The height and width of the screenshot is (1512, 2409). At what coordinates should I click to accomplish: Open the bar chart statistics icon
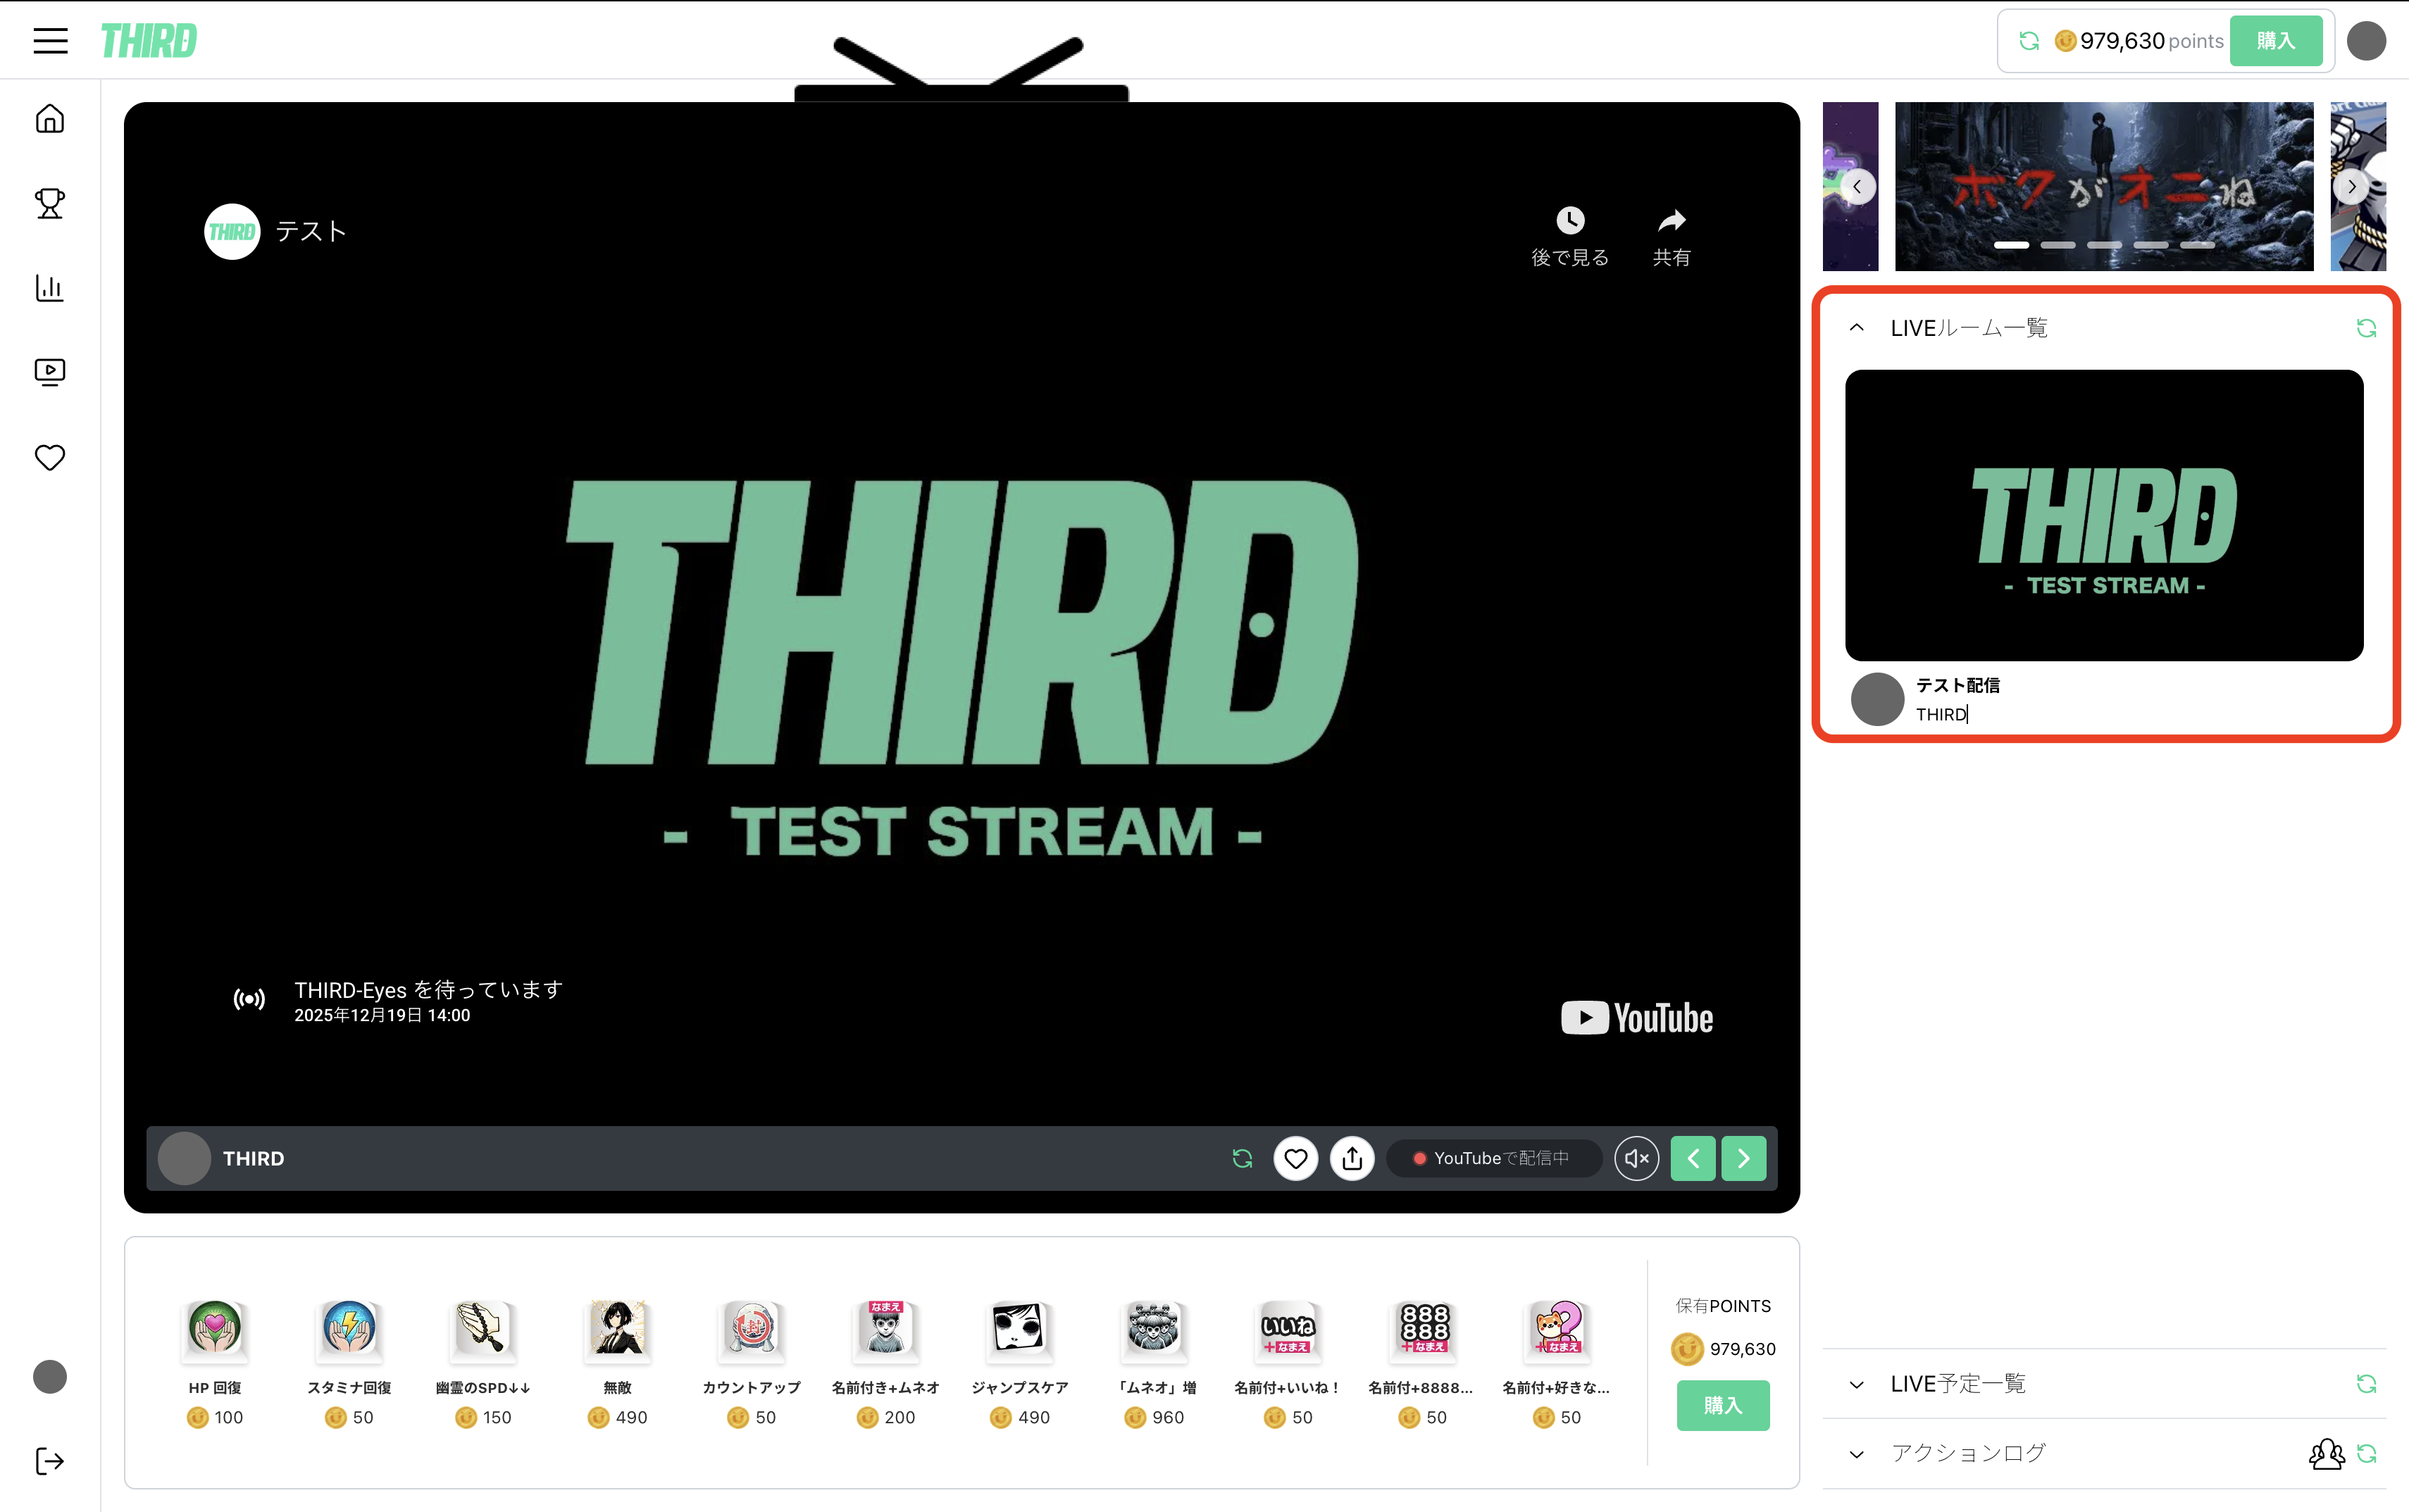pos(50,288)
